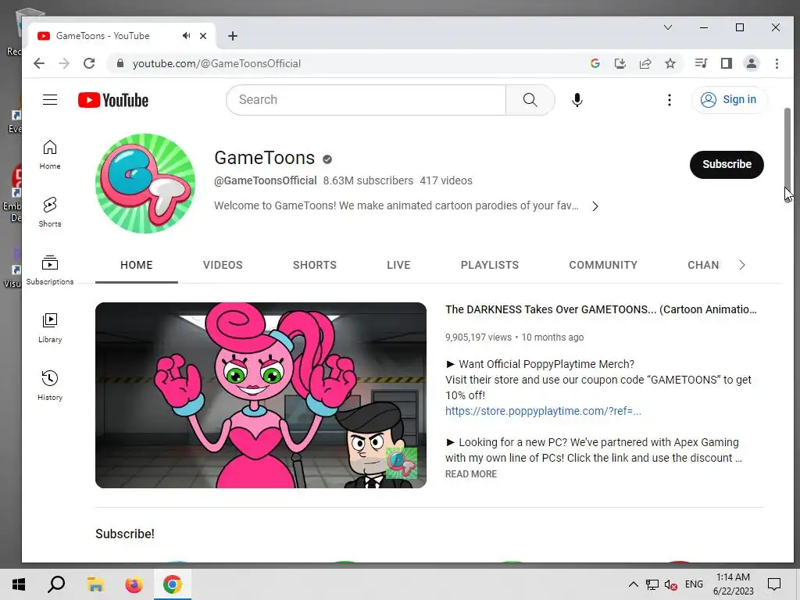Image resolution: width=800 pixels, height=600 pixels.
Task: Open media controls icon in Chrome toolbar
Action: [x=701, y=63]
